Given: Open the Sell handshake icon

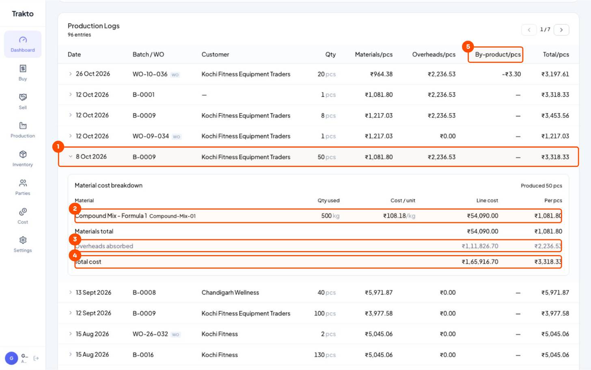Looking at the screenshot, I should tap(23, 97).
